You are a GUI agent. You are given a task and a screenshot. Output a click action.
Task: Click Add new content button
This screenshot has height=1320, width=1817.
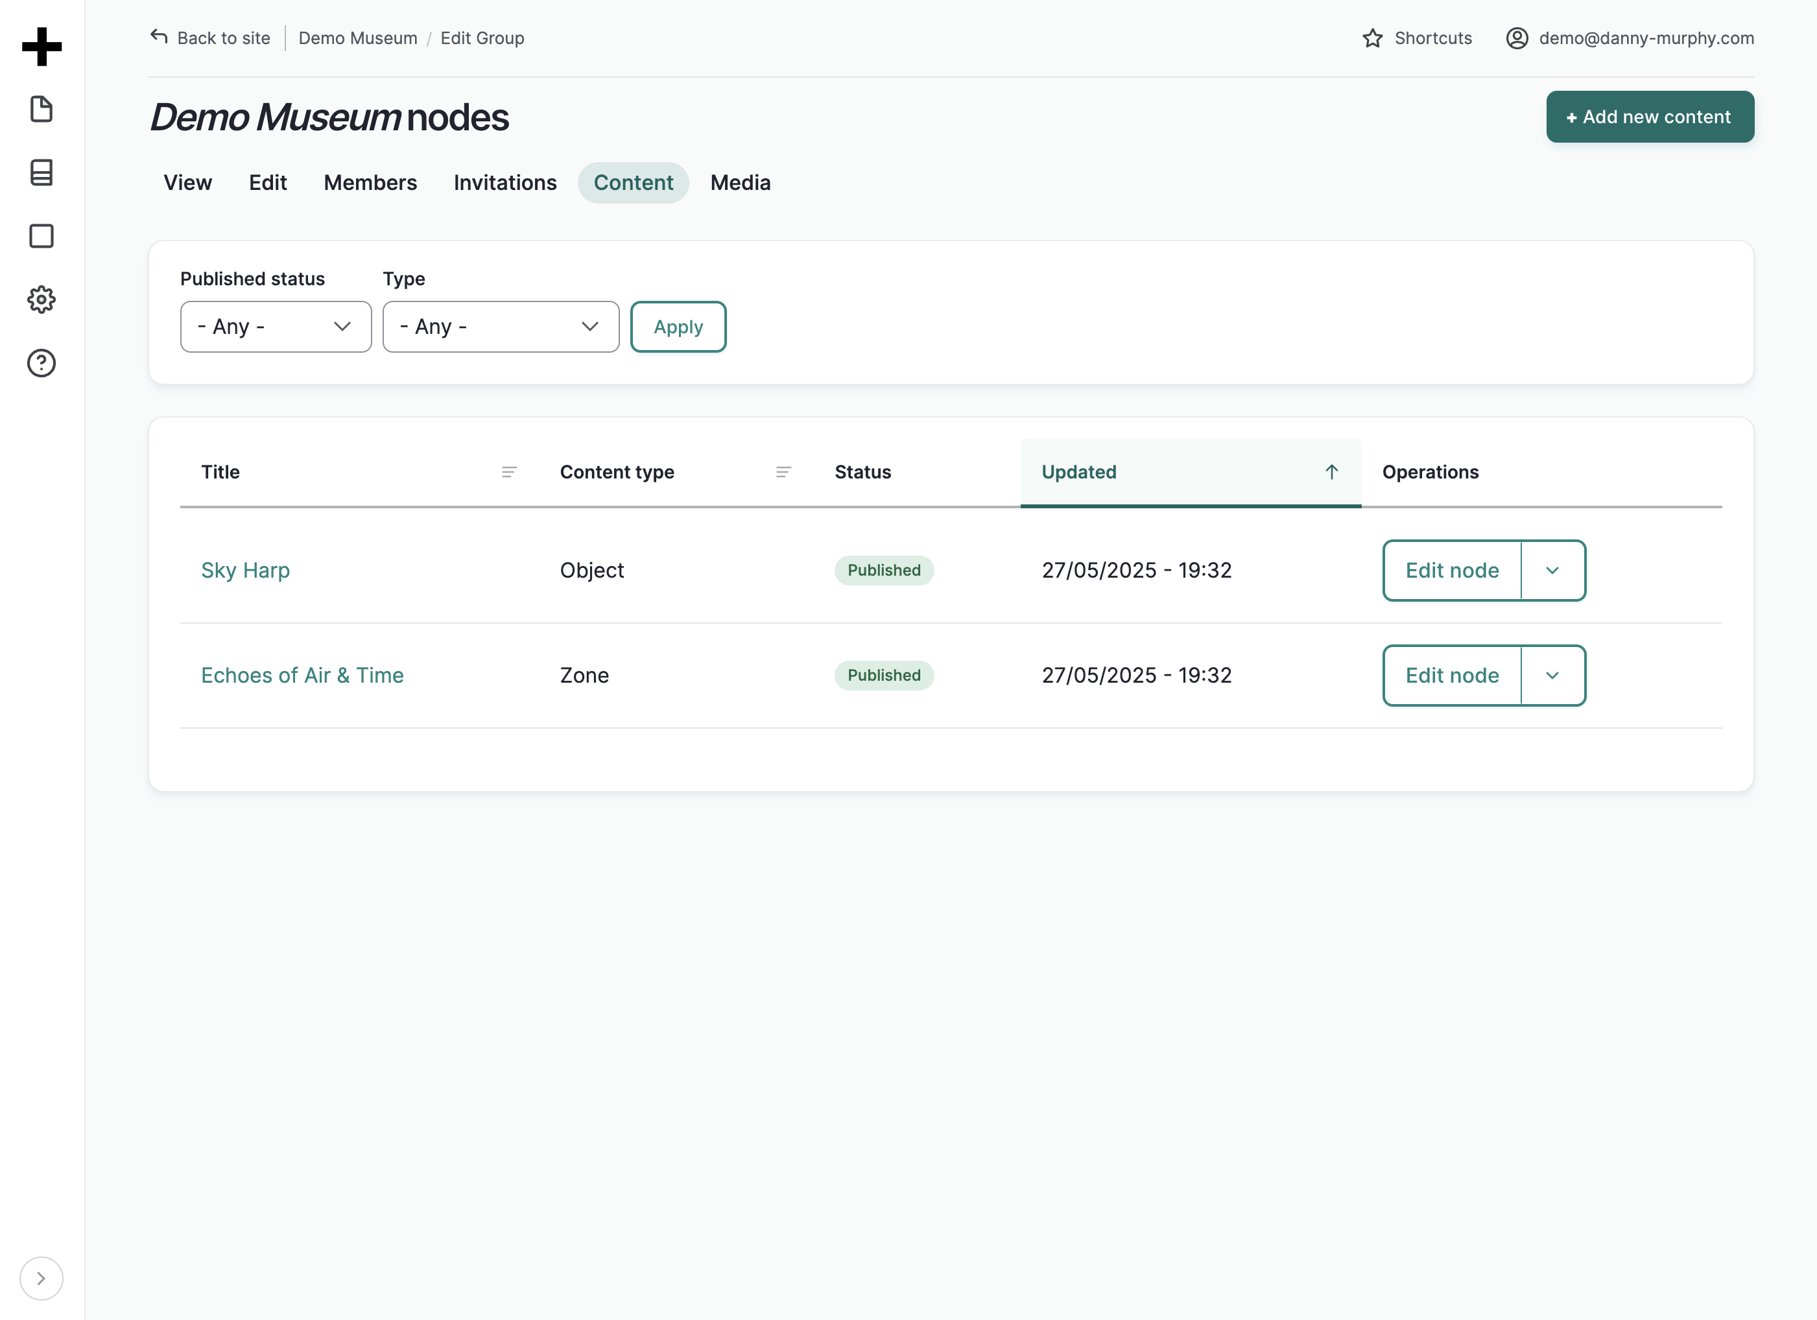coord(1650,117)
